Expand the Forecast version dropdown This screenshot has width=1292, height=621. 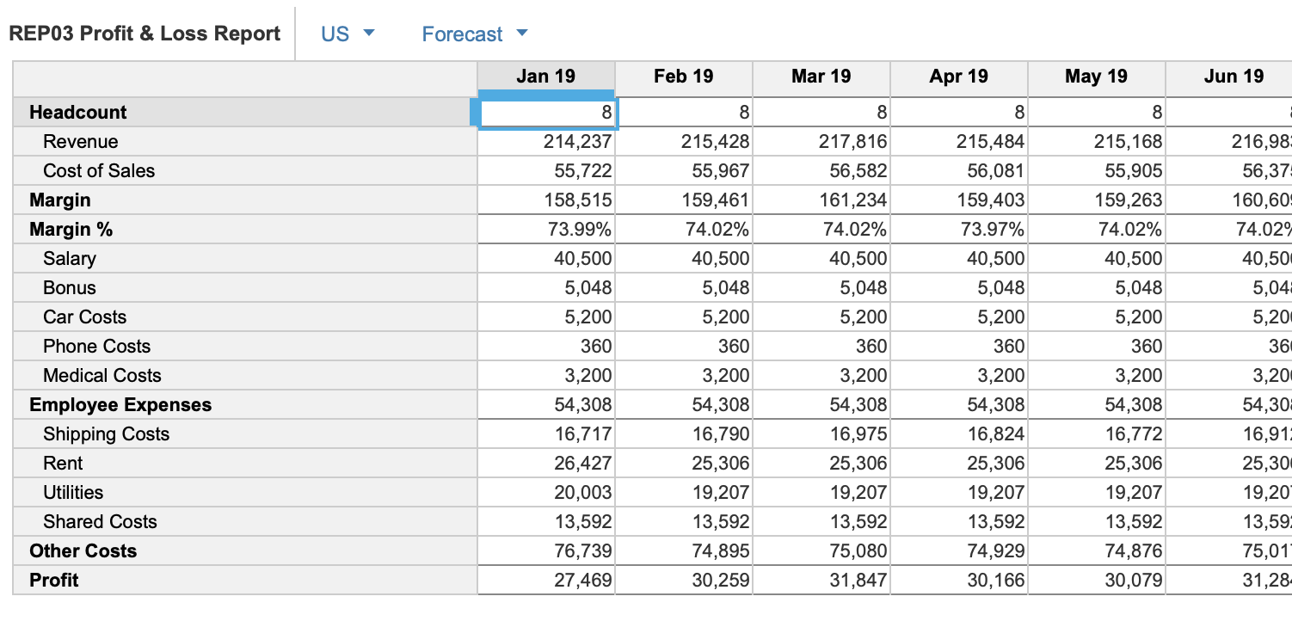474,34
